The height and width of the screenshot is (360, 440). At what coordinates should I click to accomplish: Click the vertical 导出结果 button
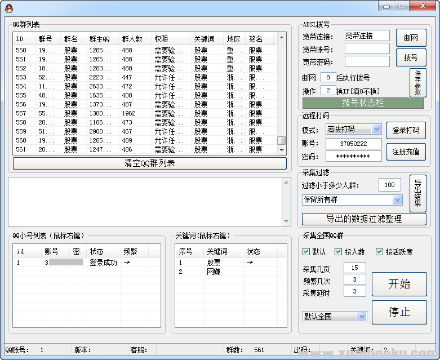[417, 193]
